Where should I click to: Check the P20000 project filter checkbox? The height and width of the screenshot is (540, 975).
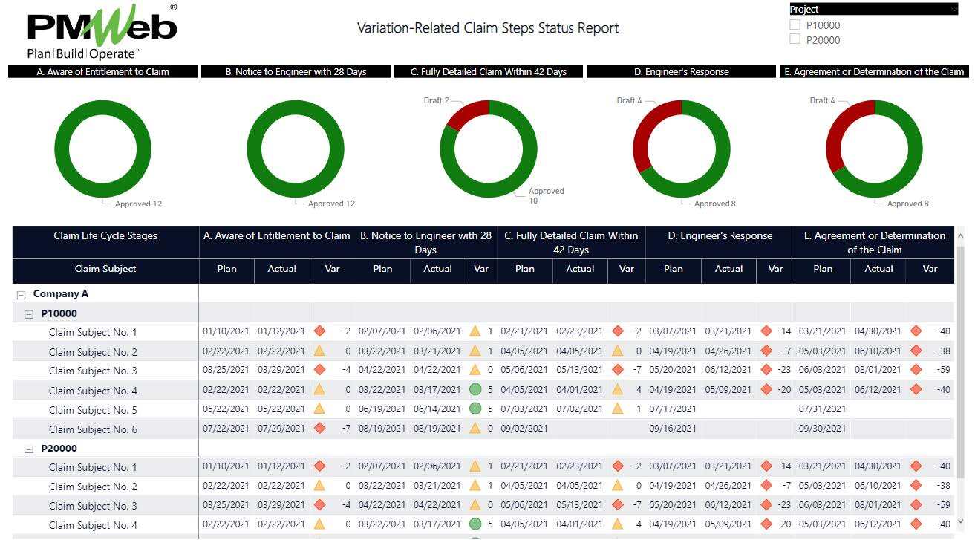point(795,39)
